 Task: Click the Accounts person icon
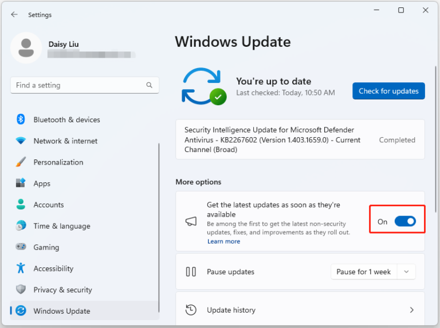tap(21, 205)
